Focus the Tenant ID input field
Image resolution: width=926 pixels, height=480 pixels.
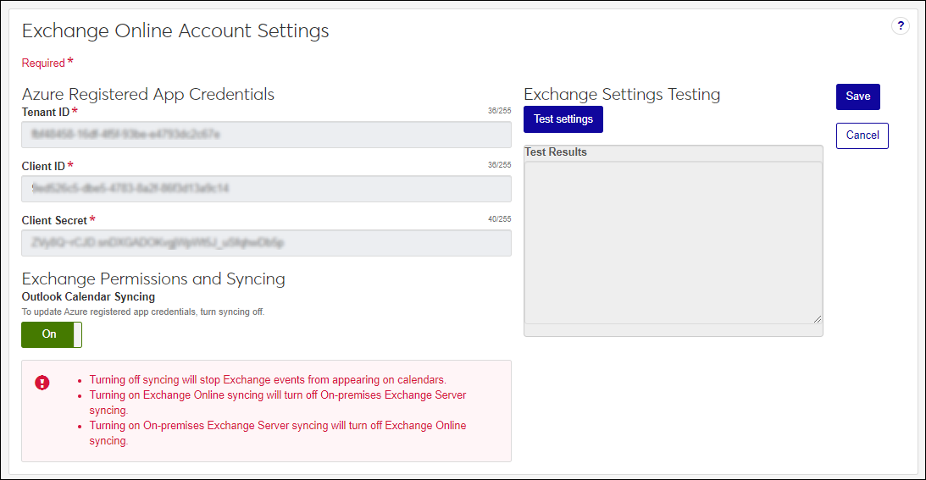point(266,135)
